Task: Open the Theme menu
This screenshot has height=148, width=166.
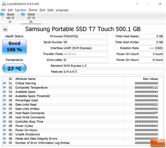Action: (33, 10)
